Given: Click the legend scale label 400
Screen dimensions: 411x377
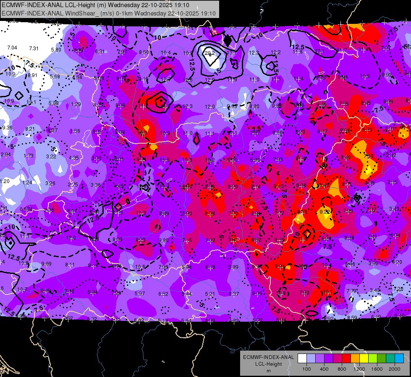Looking at the screenshot, I should pos(324,369).
